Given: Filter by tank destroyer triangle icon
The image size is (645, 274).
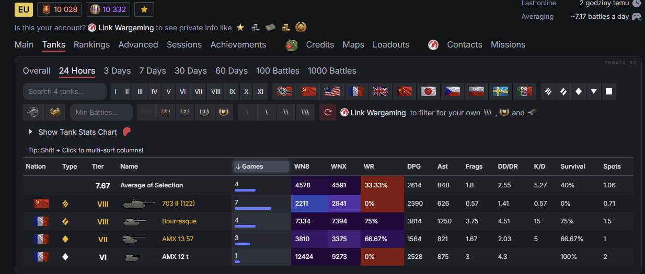Looking at the screenshot, I should coord(593,91).
